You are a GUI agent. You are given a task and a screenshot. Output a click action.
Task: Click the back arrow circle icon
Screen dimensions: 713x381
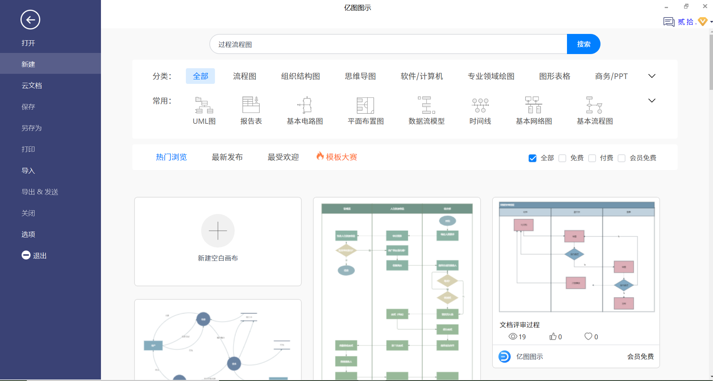click(30, 19)
